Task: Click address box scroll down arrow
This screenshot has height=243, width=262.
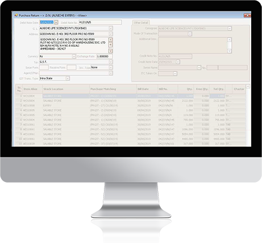Action: click(110, 51)
